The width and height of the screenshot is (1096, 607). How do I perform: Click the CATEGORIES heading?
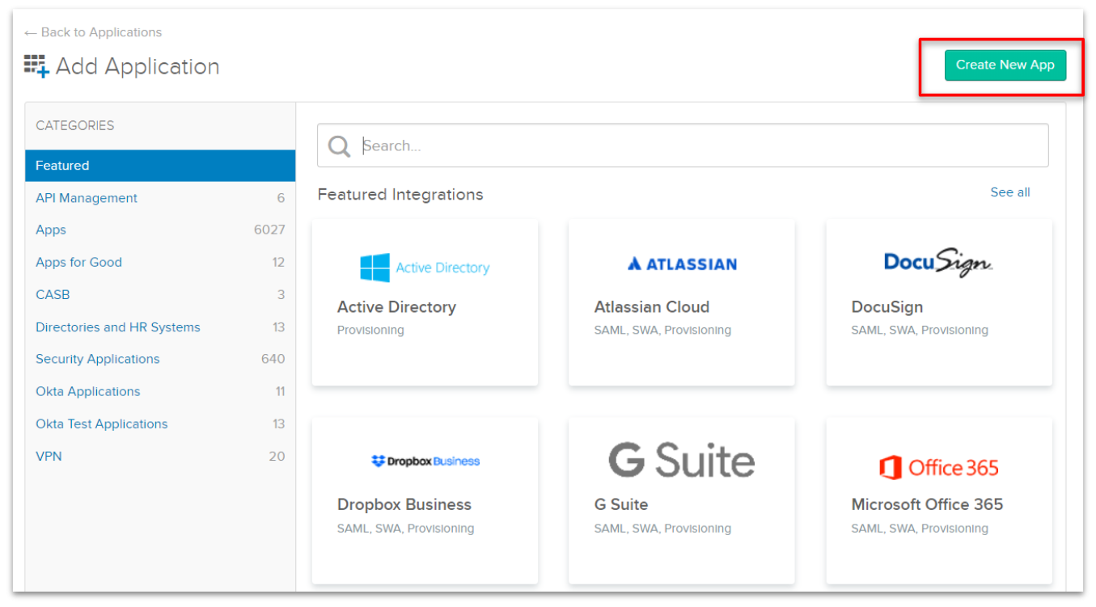tap(75, 125)
